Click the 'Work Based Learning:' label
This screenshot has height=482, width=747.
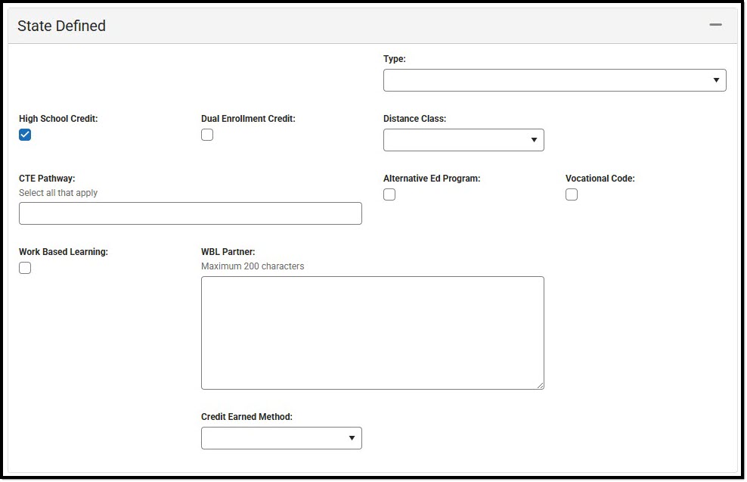click(x=64, y=252)
